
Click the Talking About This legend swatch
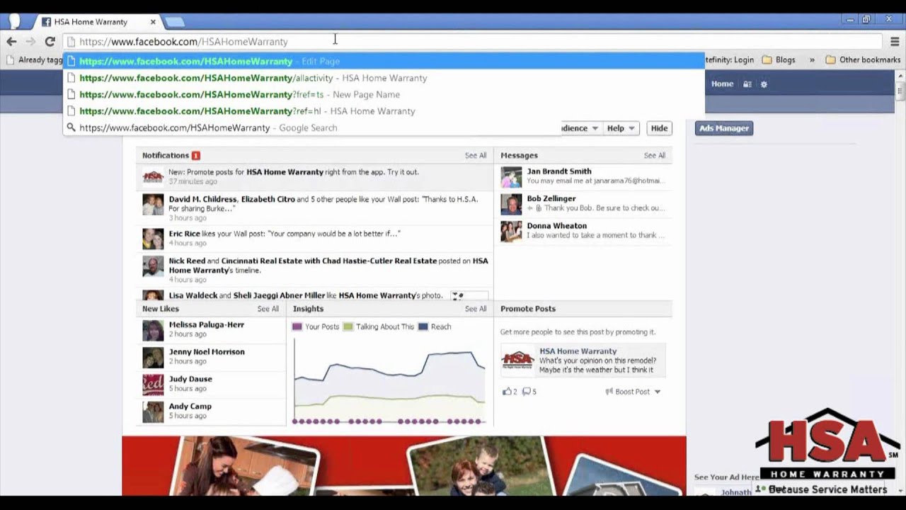[348, 327]
